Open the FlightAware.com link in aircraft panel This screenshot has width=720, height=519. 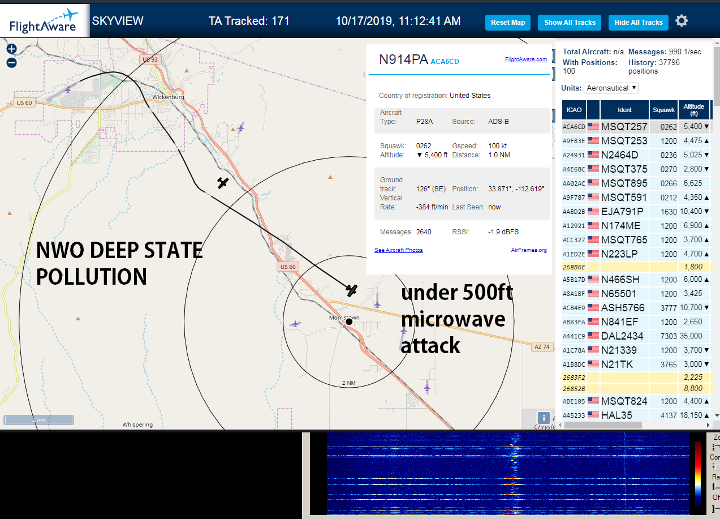[x=525, y=59]
